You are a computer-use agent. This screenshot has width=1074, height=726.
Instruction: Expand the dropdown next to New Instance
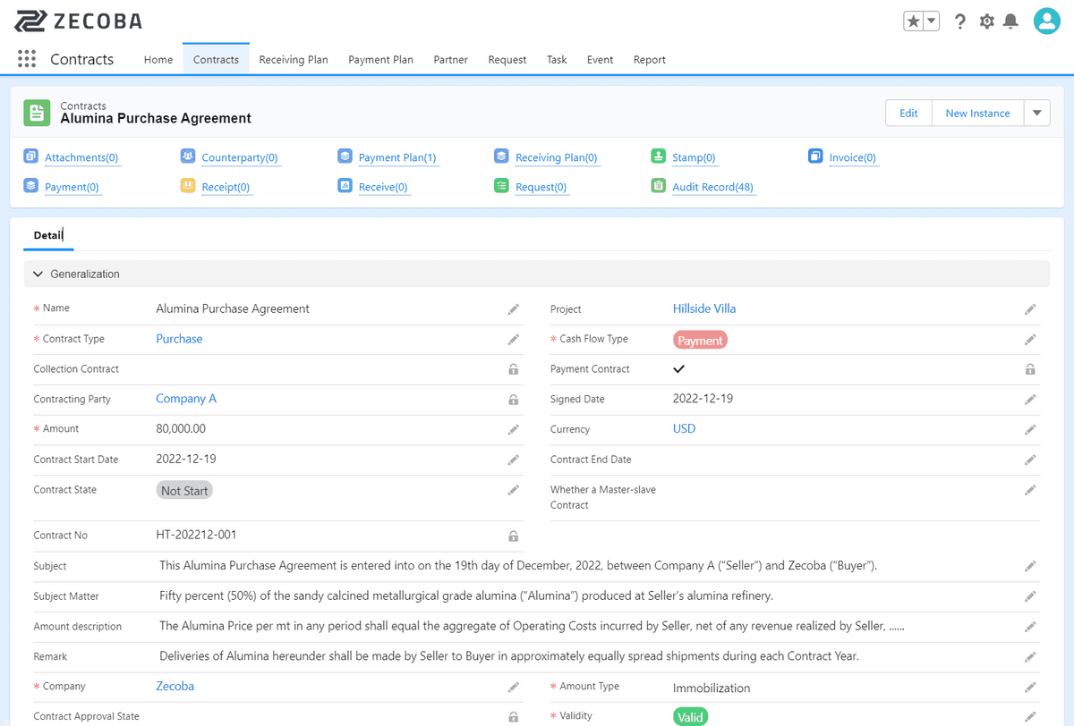[x=1036, y=114]
